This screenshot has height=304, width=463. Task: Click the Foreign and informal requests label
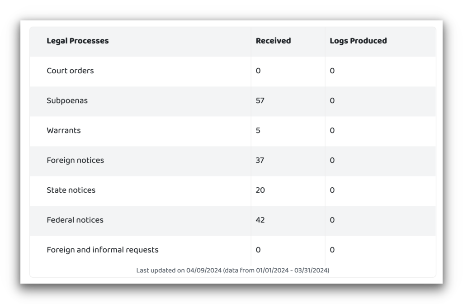point(103,250)
